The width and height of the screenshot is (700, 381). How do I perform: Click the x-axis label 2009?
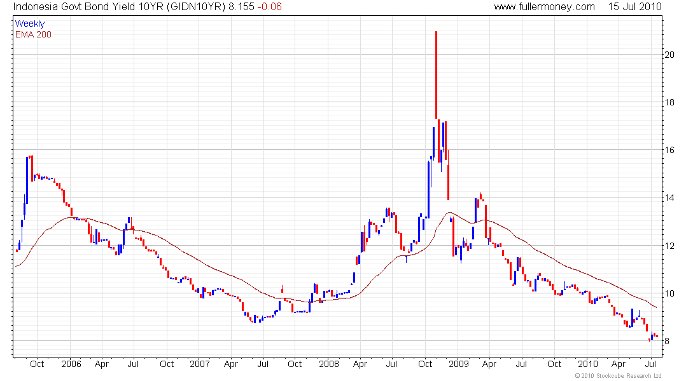[x=458, y=364]
